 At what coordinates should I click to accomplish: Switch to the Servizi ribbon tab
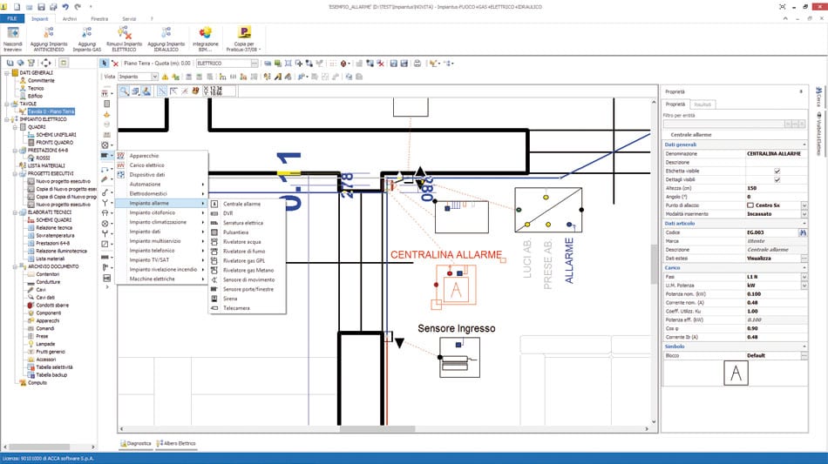coord(129,18)
